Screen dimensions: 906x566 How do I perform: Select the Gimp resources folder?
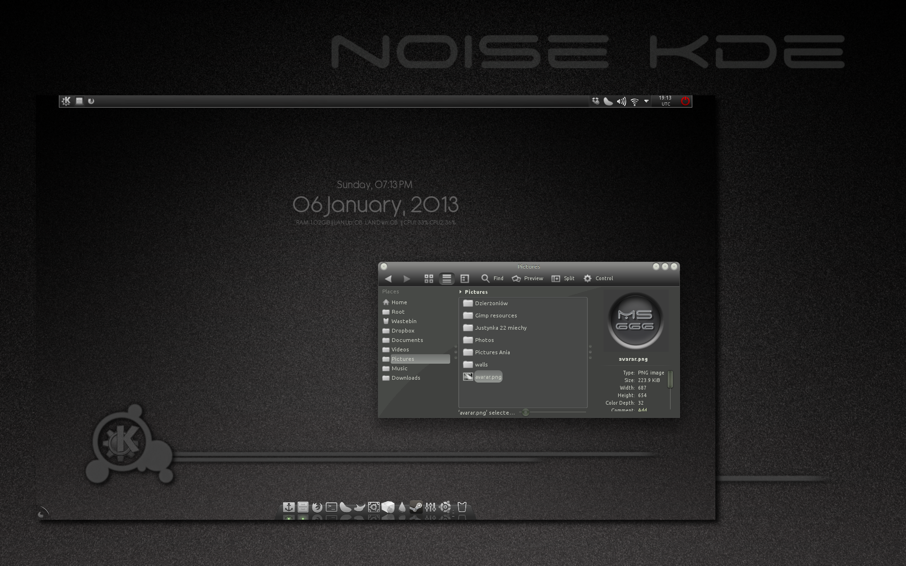pos(490,316)
